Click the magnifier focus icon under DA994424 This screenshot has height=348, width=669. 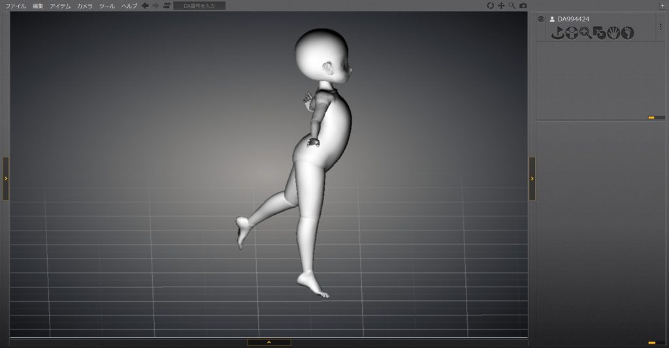point(585,33)
